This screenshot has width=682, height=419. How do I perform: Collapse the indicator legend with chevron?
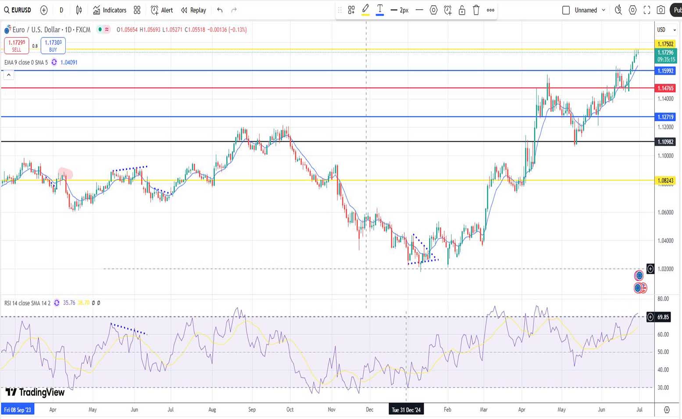pos(8,75)
